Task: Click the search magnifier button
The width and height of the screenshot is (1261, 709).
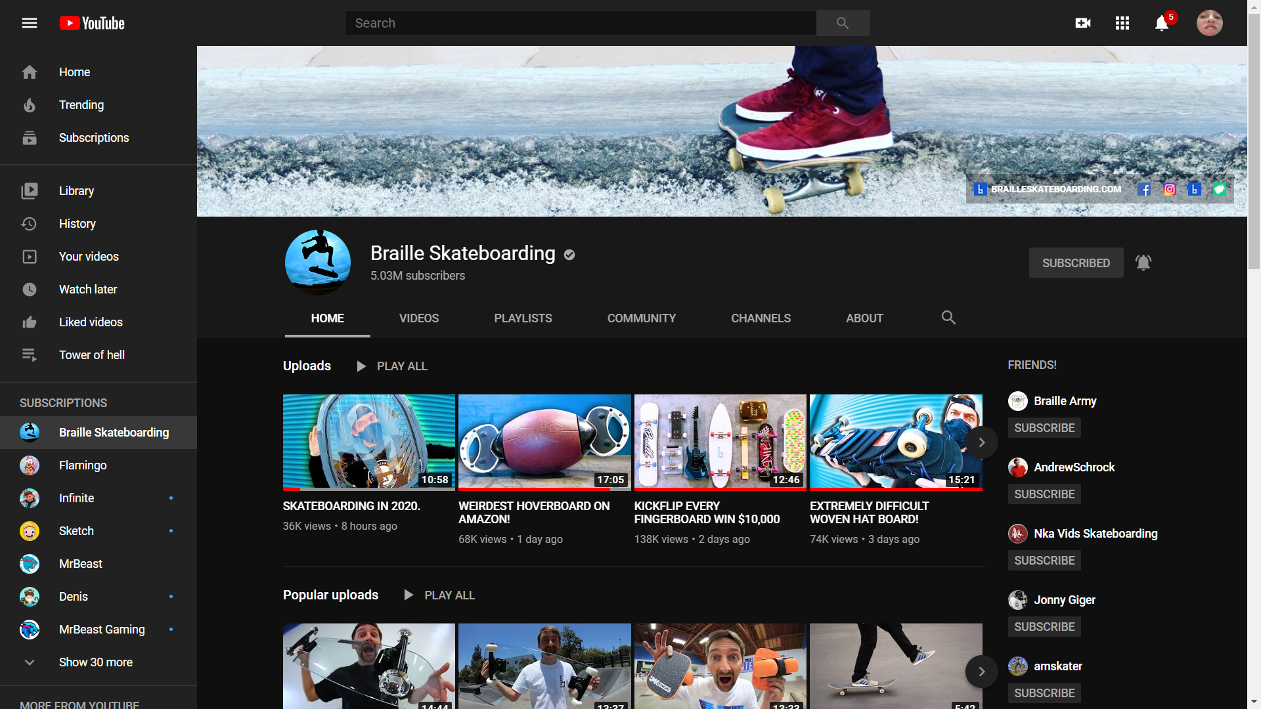Action: tap(843, 23)
